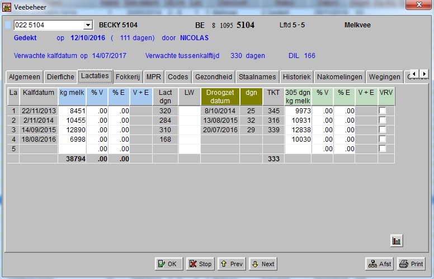Screen dimensions: 434x279
Task: Click the Veebeheer window title icon
Action: (x=6, y=7)
